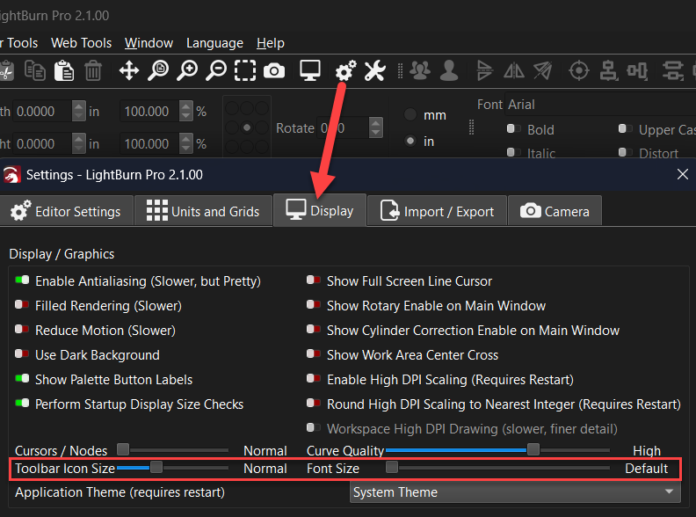Click the width 0.0000 input field
This screenshot has height=517, width=696.
click(42, 111)
